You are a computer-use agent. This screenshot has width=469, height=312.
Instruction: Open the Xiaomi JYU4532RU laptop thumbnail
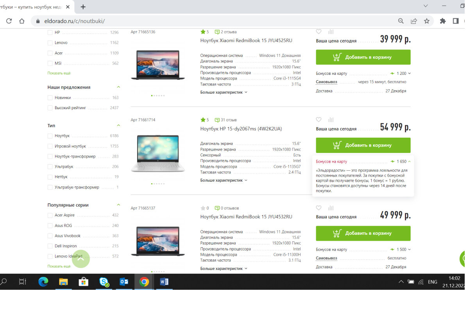(x=158, y=241)
